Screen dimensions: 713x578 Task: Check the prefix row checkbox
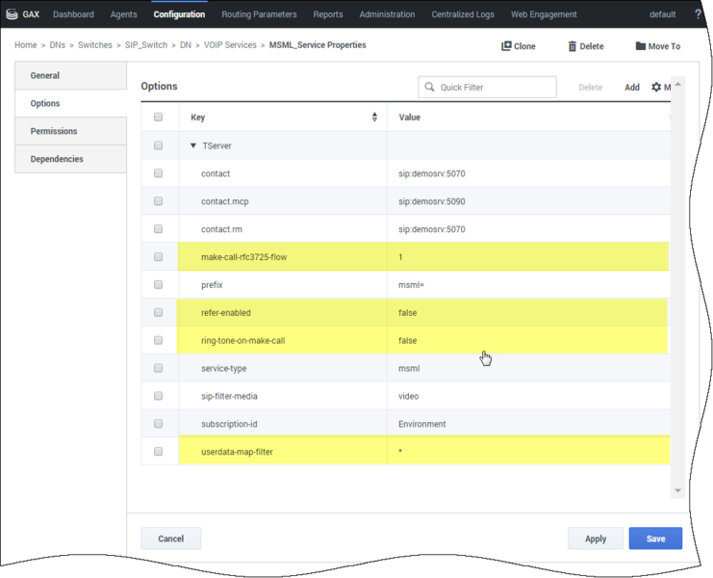[158, 284]
